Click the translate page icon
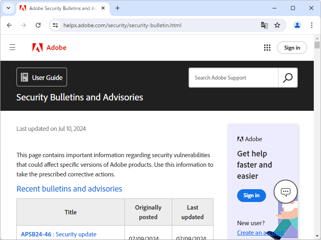 [x=264, y=25]
